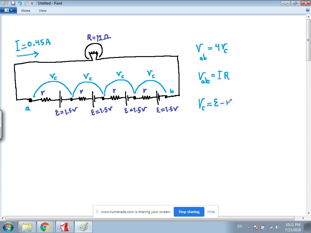Switch to the Paint taskbar icon

pos(83,227)
